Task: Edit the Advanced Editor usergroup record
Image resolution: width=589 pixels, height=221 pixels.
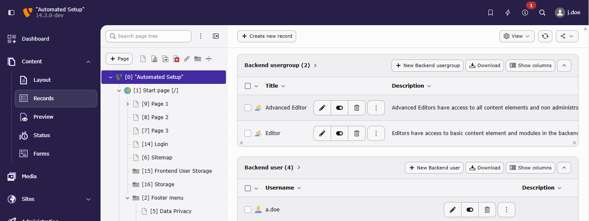Action: [322, 108]
